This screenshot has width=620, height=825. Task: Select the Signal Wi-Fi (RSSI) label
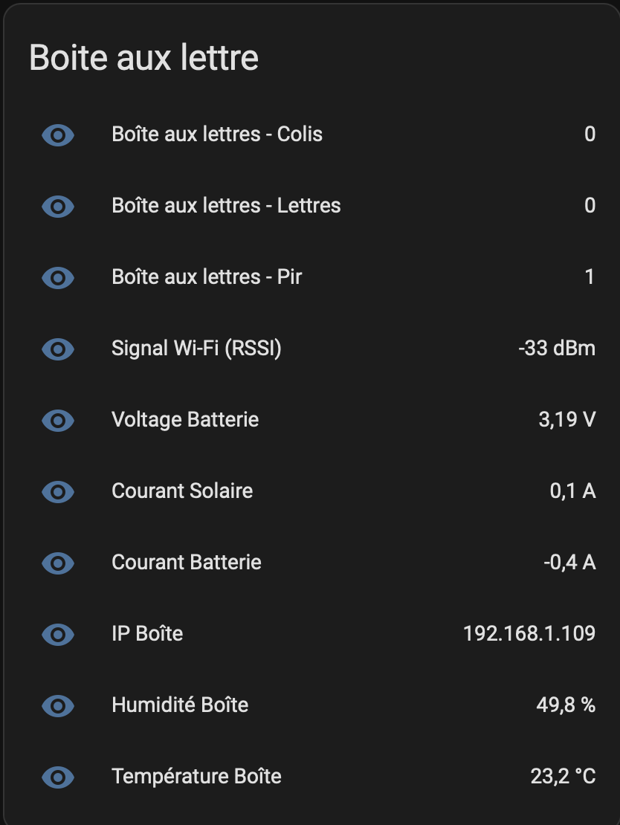click(x=196, y=349)
